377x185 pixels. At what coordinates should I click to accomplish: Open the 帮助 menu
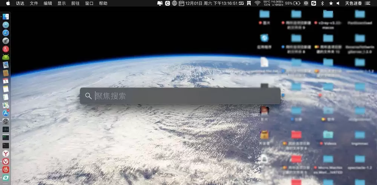coord(103,3)
